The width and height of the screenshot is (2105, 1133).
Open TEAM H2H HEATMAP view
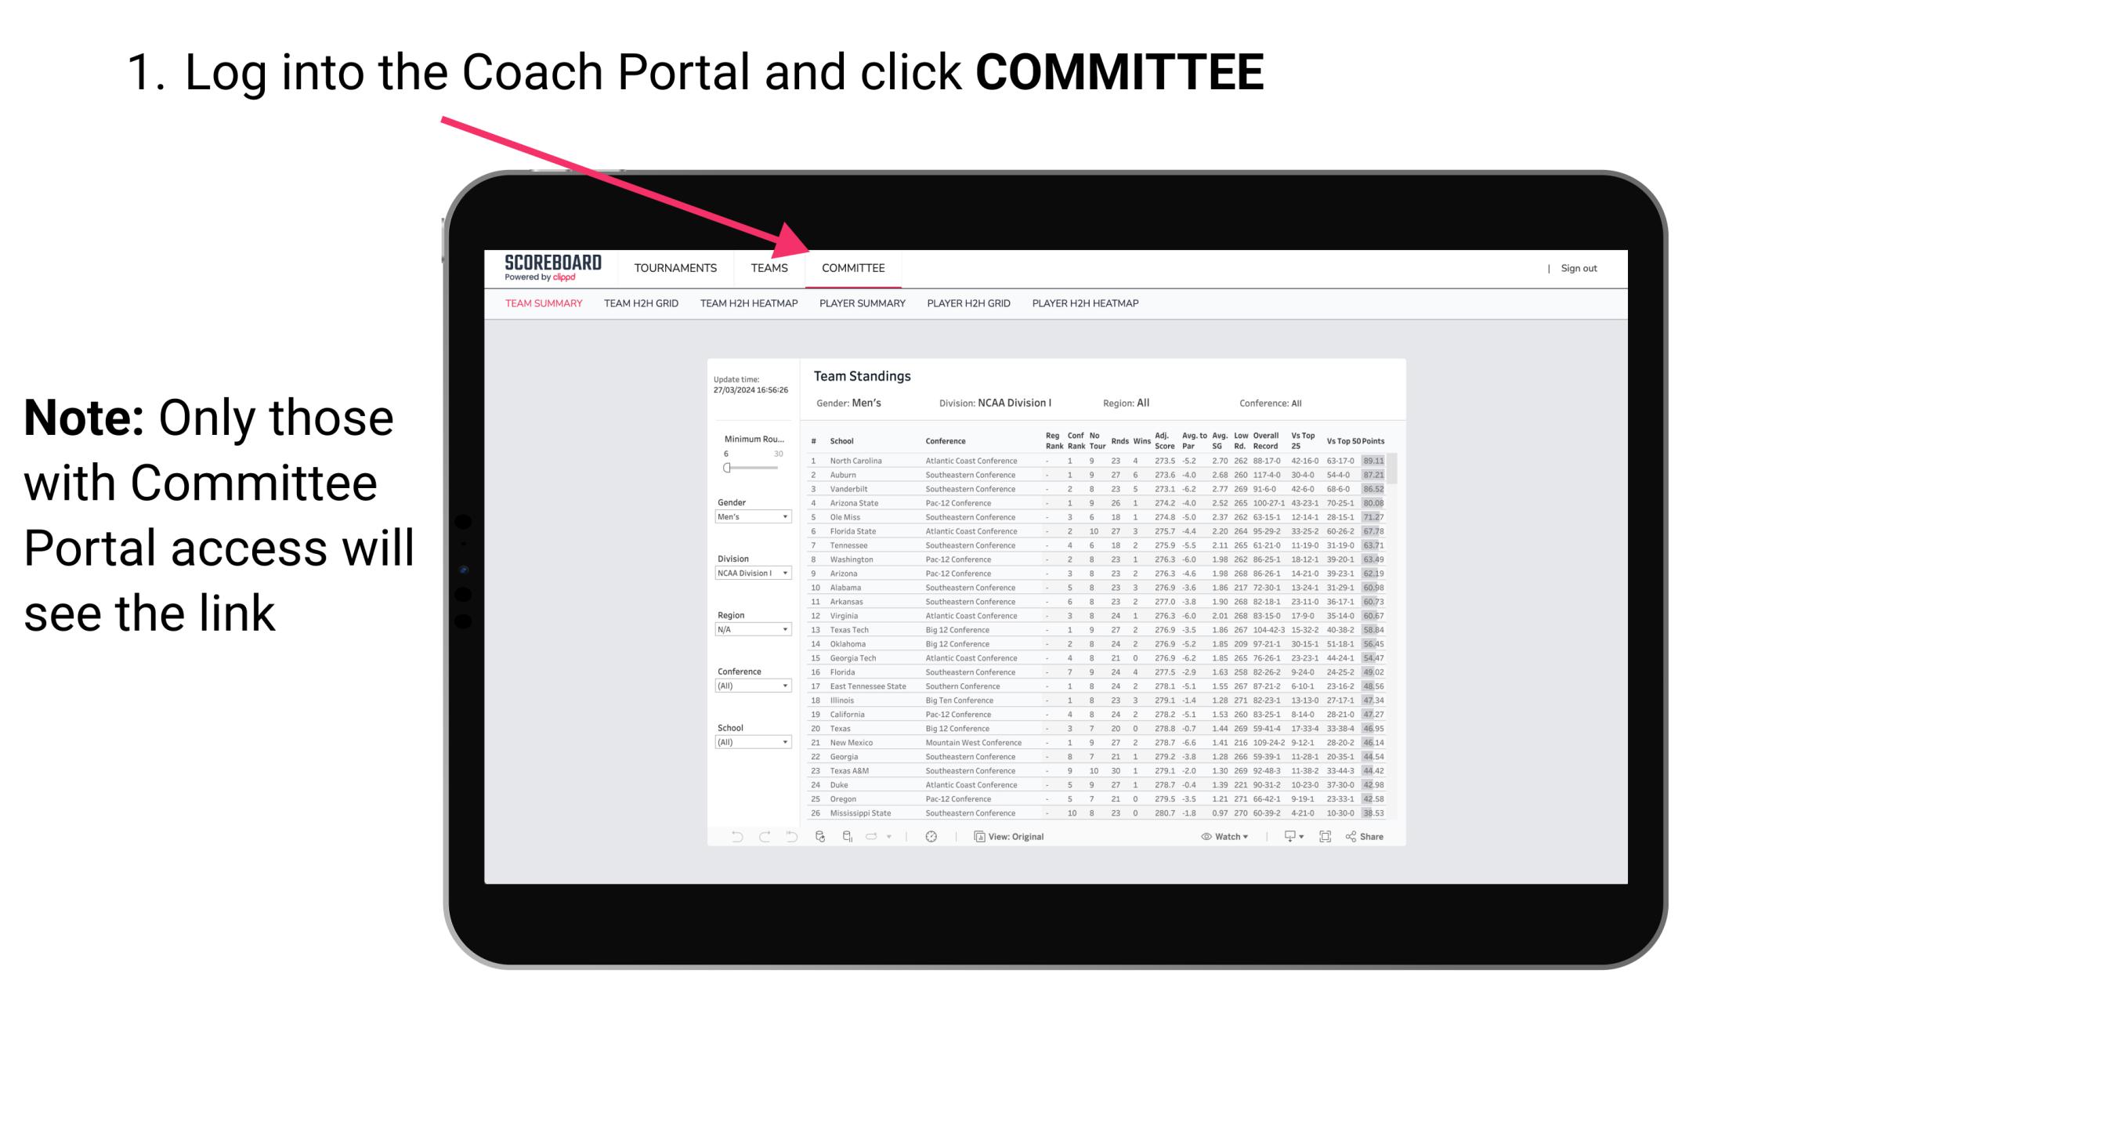coord(747,304)
